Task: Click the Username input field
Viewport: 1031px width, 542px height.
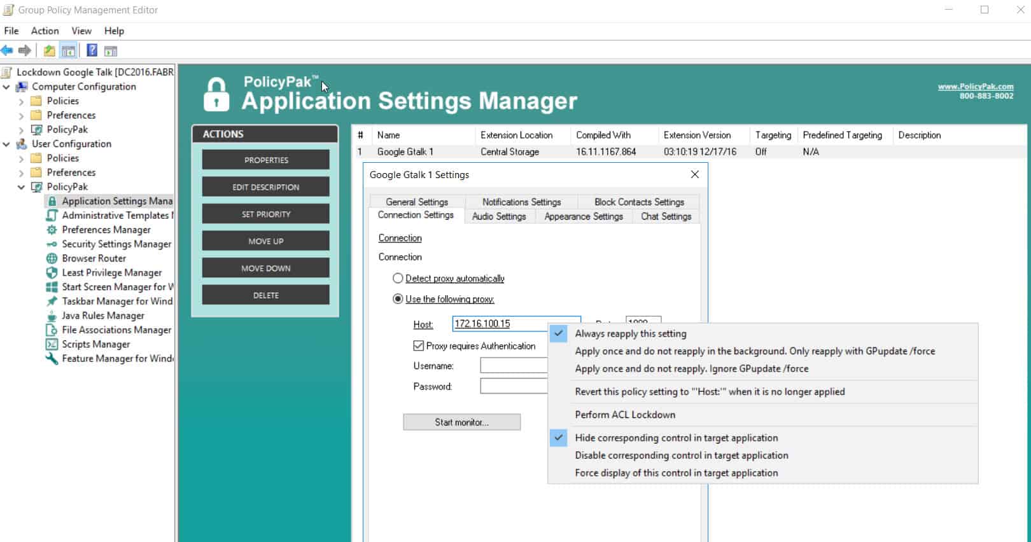Action: click(x=514, y=365)
